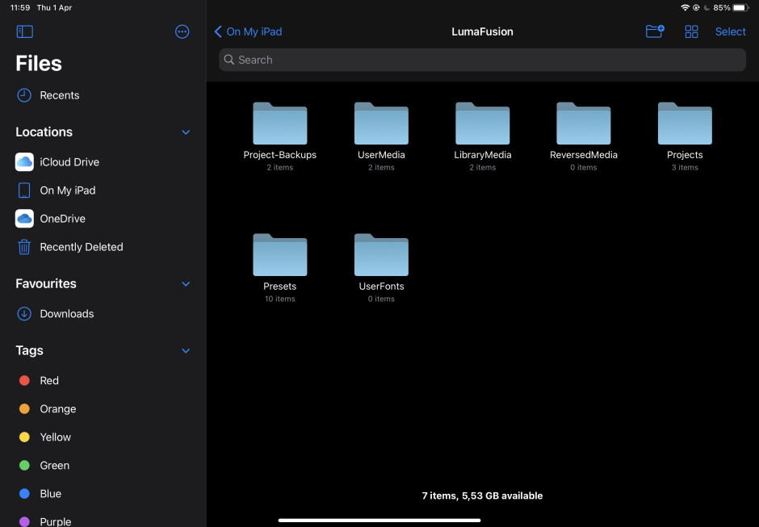
Task: Tap Select in the top bar
Action: pos(730,32)
